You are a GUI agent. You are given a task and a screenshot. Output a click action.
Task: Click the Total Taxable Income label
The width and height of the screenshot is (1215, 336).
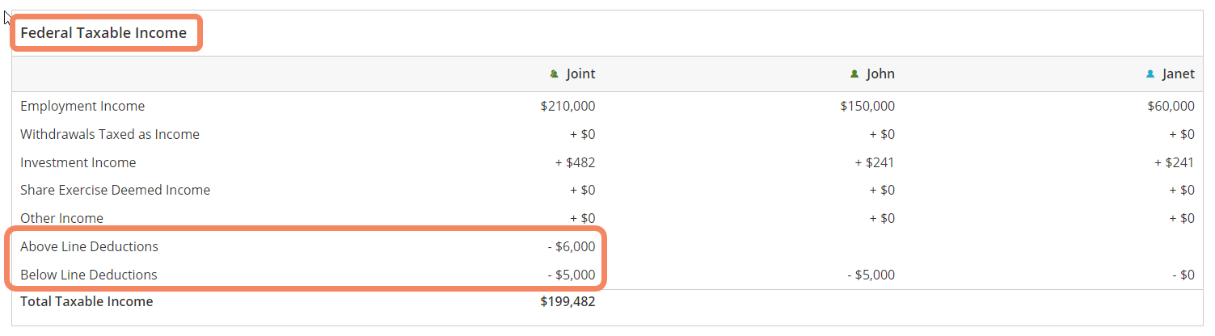click(86, 301)
